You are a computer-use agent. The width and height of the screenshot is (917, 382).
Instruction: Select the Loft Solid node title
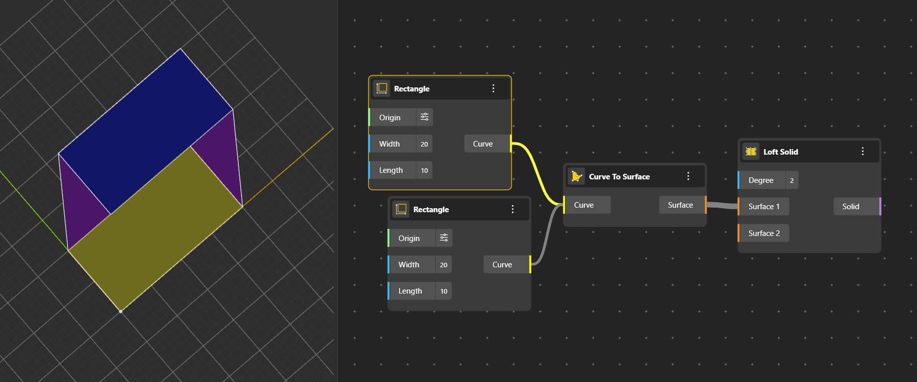click(781, 152)
